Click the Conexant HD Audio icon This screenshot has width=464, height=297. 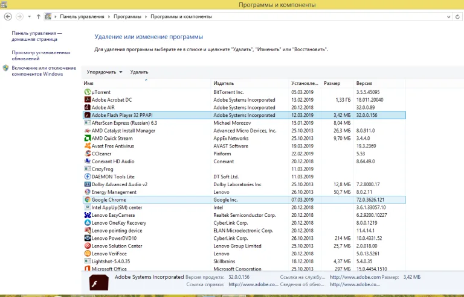87,161
